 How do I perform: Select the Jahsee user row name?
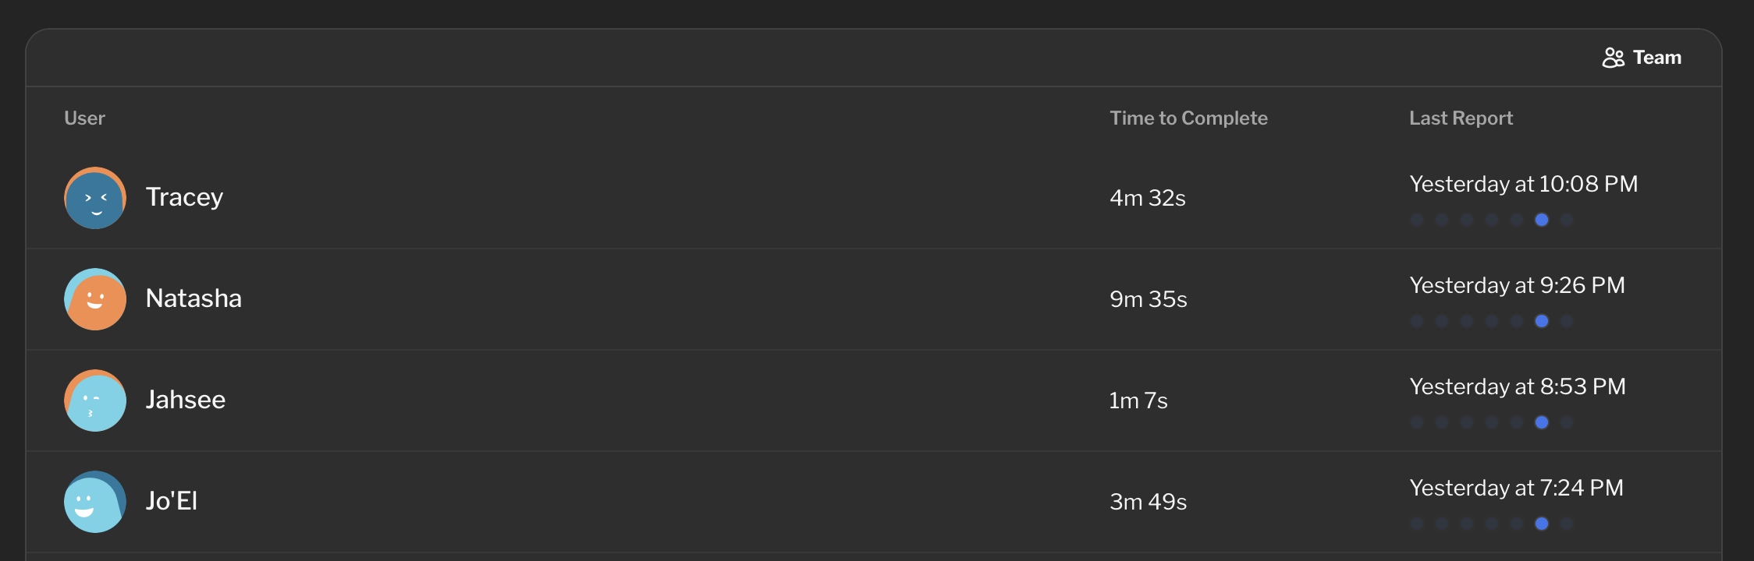point(186,400)
